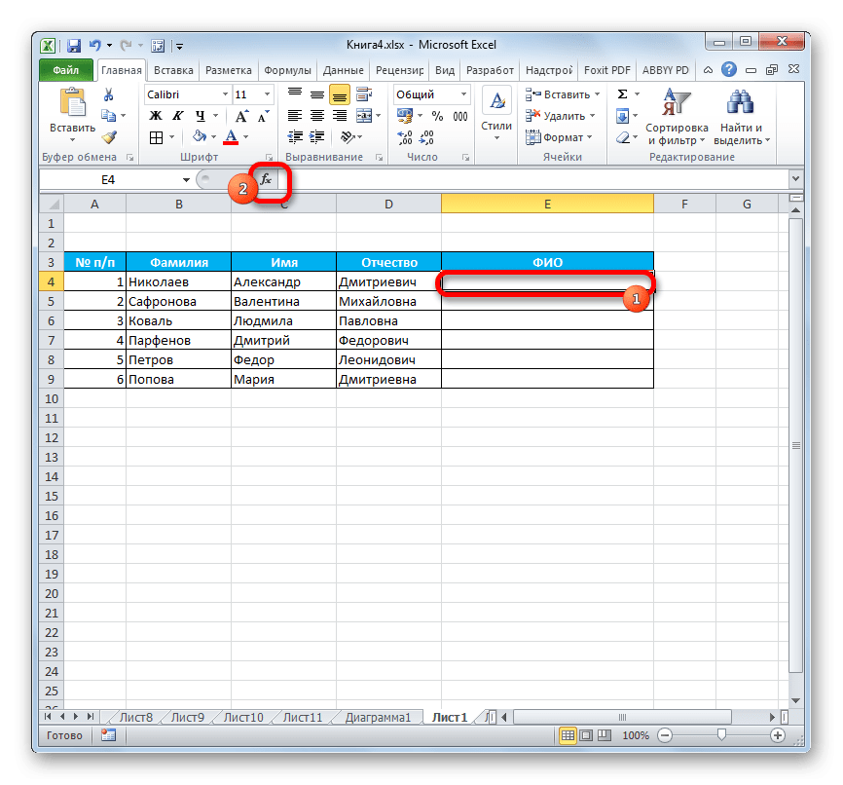The width and height of the screenshot is (843, 785).
Task: Toggle Italic (К) formatting
Action: click(177, 116)
